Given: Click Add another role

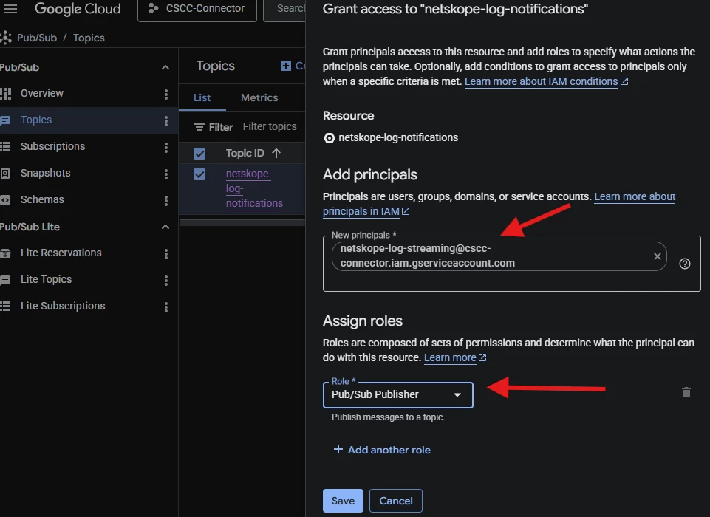Looking at the screenshot, I should pyautogui.click(x=382, y=450).
